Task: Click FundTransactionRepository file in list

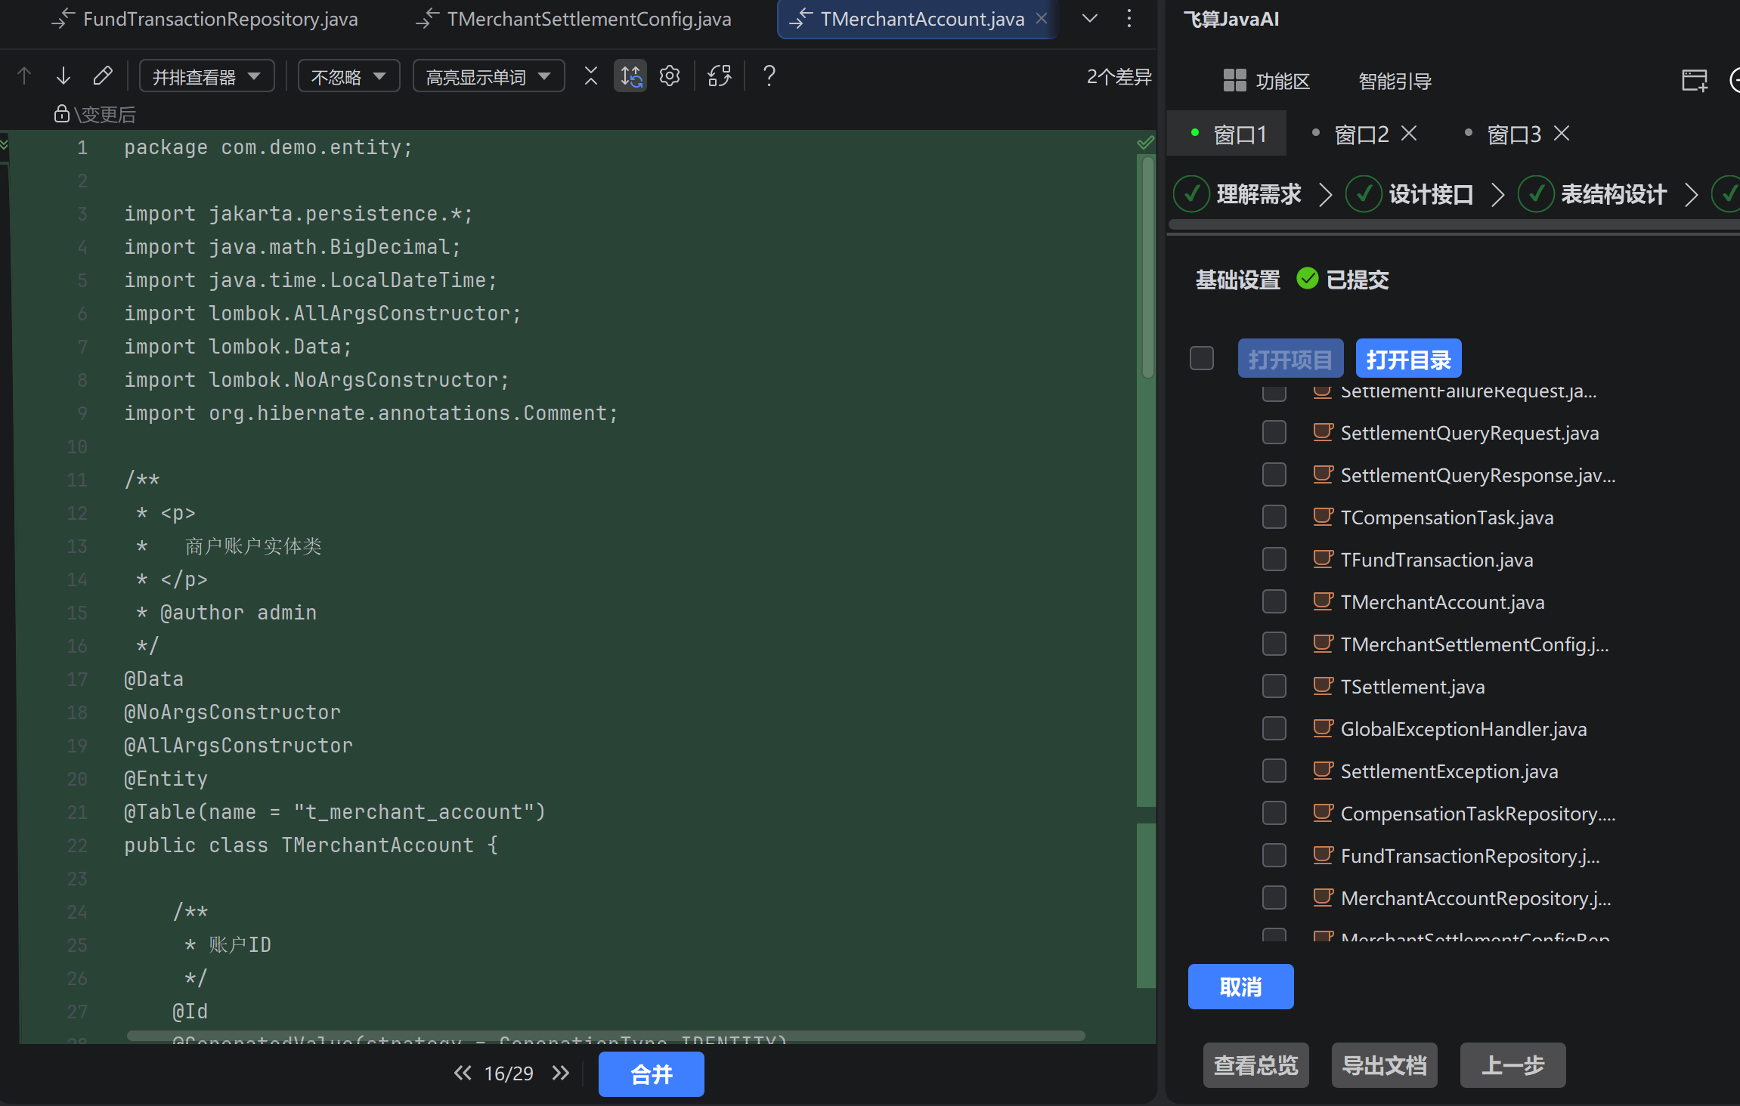Action: (1469, 855)
